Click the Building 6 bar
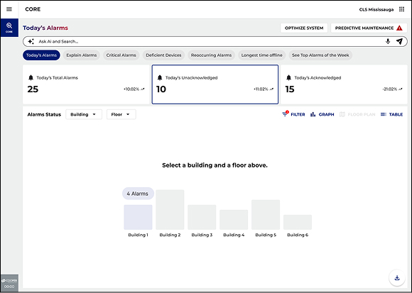The height and width of the screenshot is (293, 412). (298, 222)
